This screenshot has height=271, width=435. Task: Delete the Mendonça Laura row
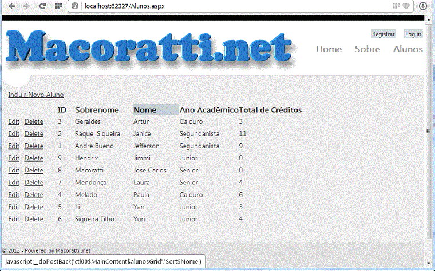tap(34, 183)
